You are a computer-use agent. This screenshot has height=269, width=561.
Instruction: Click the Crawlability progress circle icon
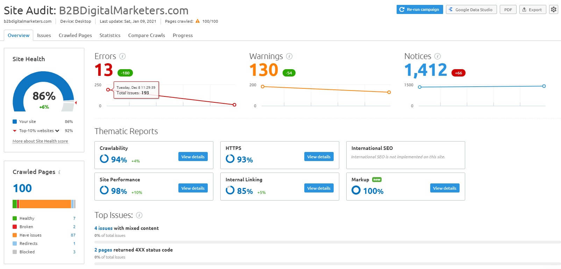pos(104,159)
